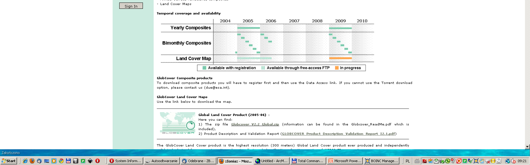530x165 pixels.
Task: Click '- Land Cover Maps' list item
Action: point(174,4)
